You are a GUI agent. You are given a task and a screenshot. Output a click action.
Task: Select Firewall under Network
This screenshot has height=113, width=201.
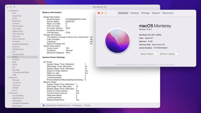point(16,80)
